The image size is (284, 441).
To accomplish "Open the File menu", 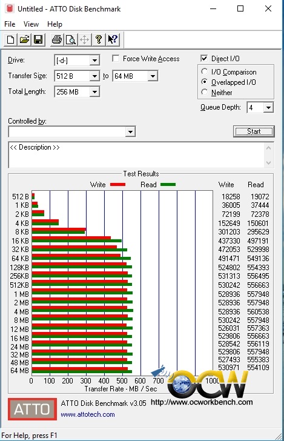I will (x=10, y=24).
